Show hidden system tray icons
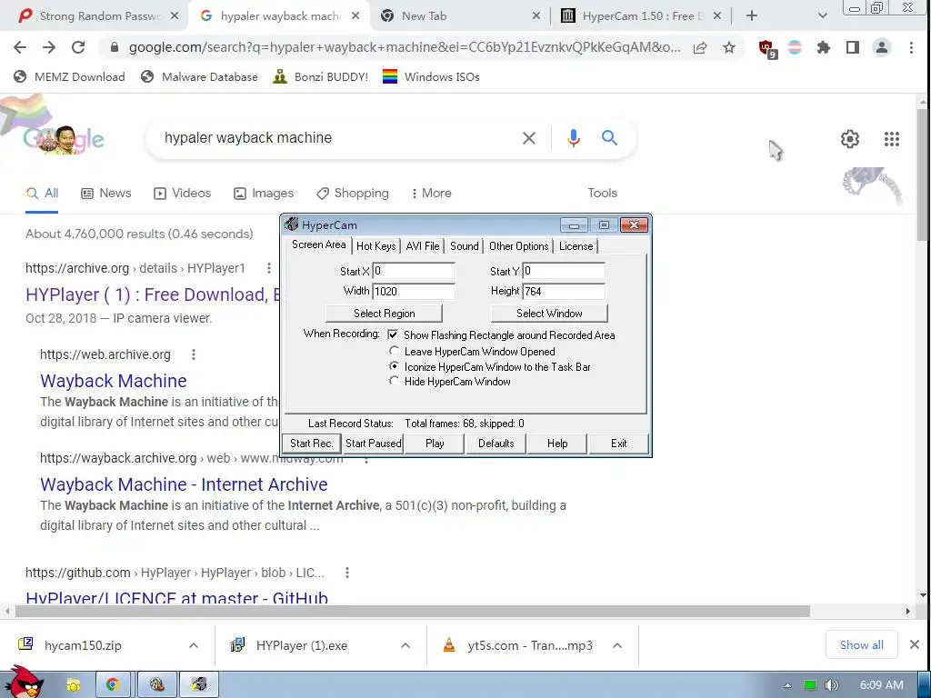The image size is (931, 698). click(787, 685)
